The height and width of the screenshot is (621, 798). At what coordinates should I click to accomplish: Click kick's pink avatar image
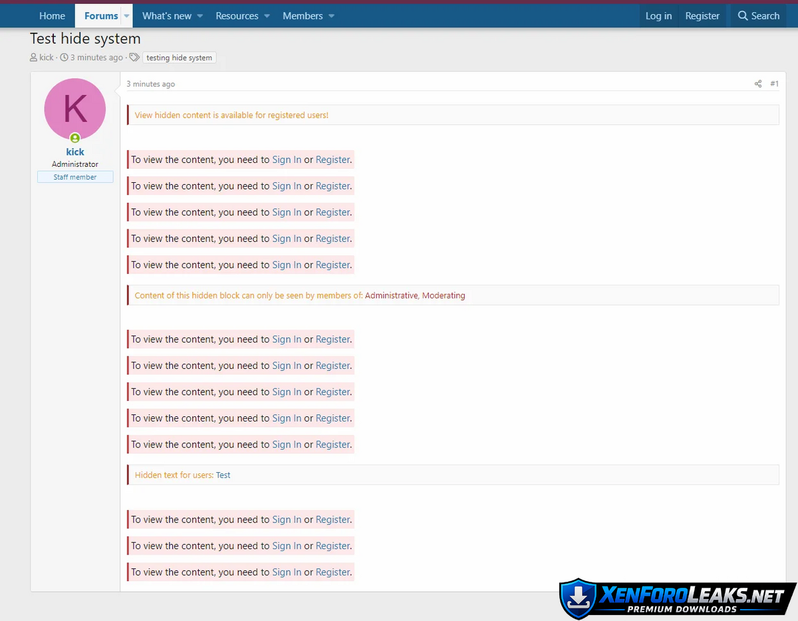click(x=74, y=109)
